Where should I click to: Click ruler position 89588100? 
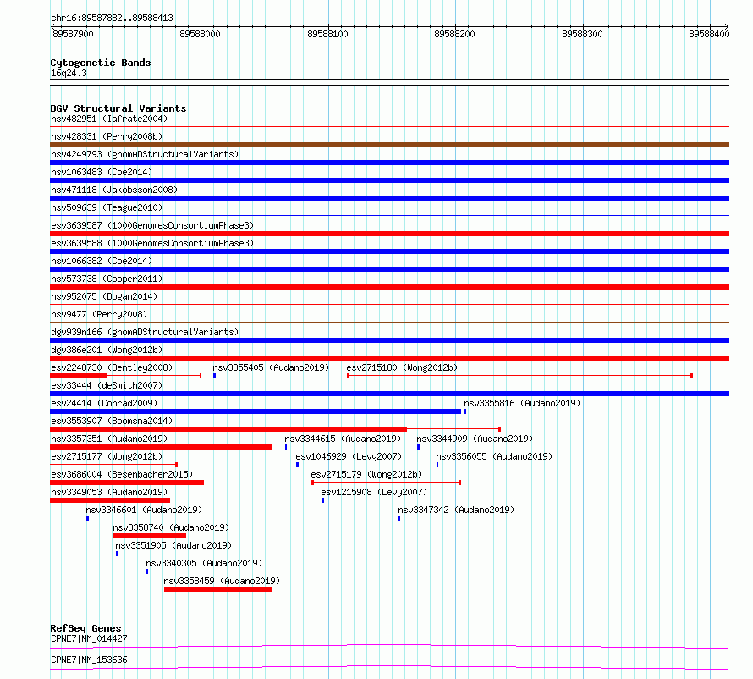tap(327, 34)
